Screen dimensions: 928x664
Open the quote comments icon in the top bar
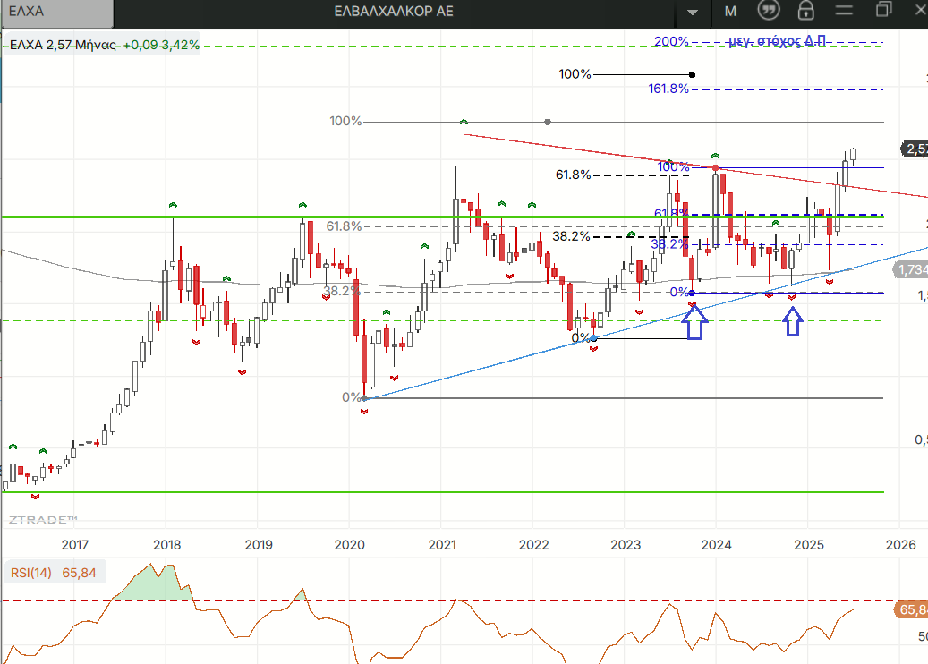(769, 10)
